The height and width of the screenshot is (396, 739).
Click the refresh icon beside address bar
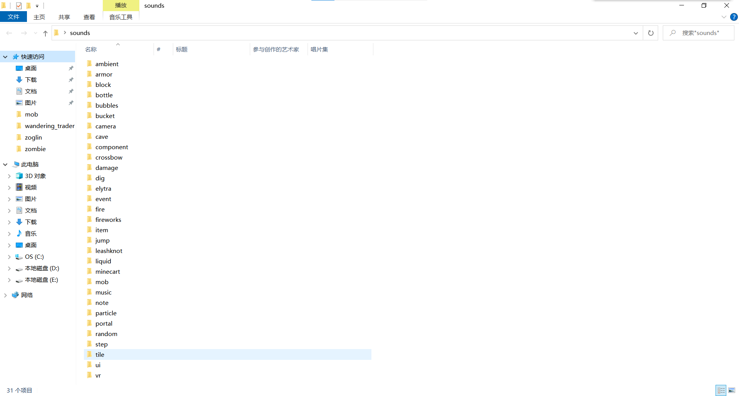[x=651, y=33]
